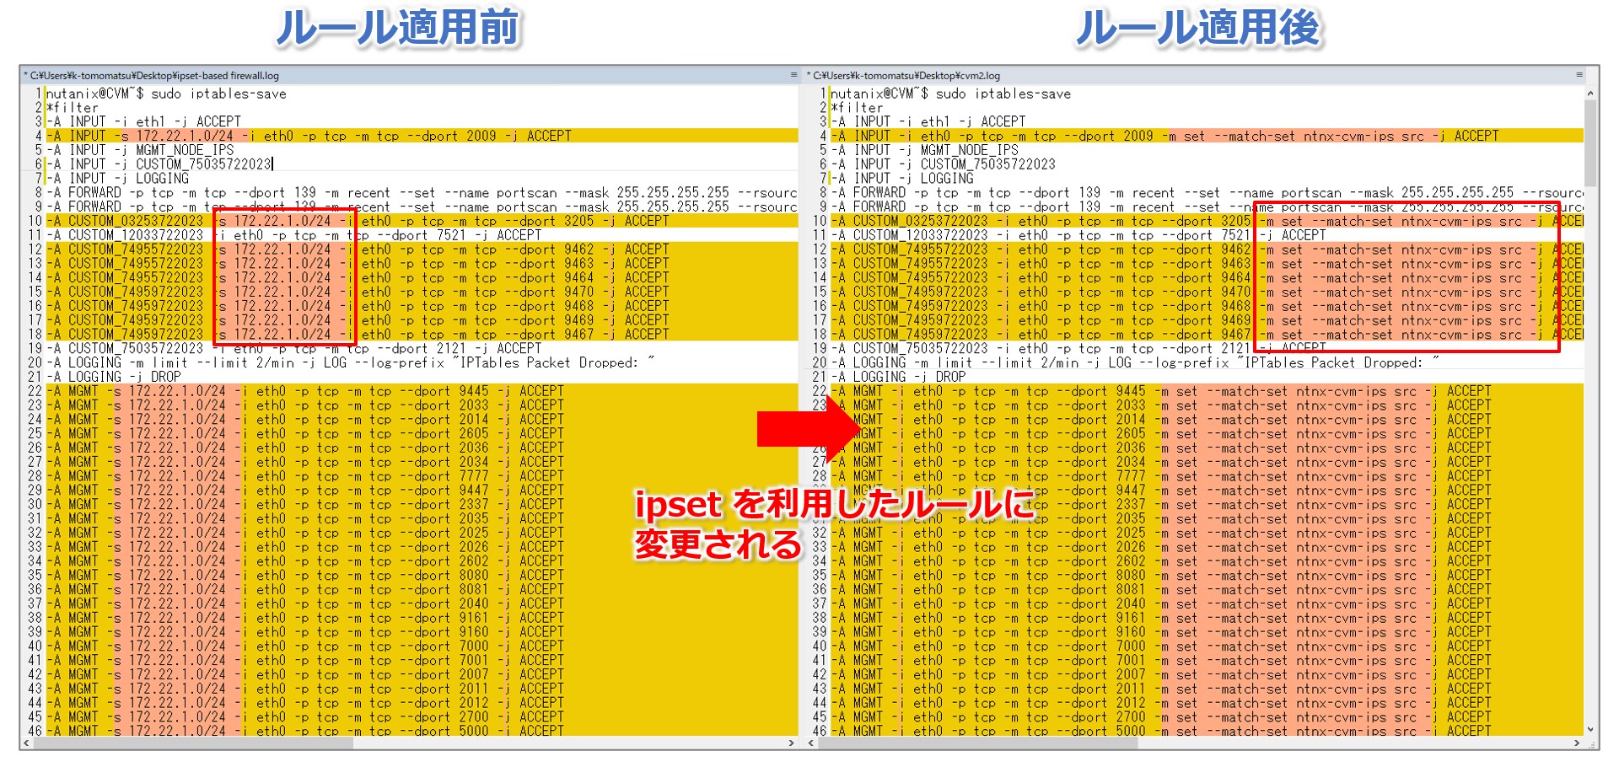Open the left pane header menu icon
Screen dimensions: 1619x767
point(793,75)
